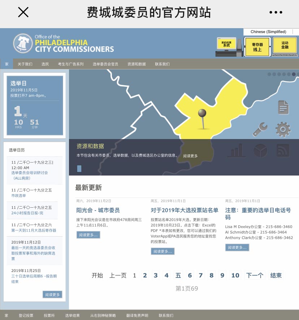Jump to 结束 last page link
The image size is (299, 320).
276,275
